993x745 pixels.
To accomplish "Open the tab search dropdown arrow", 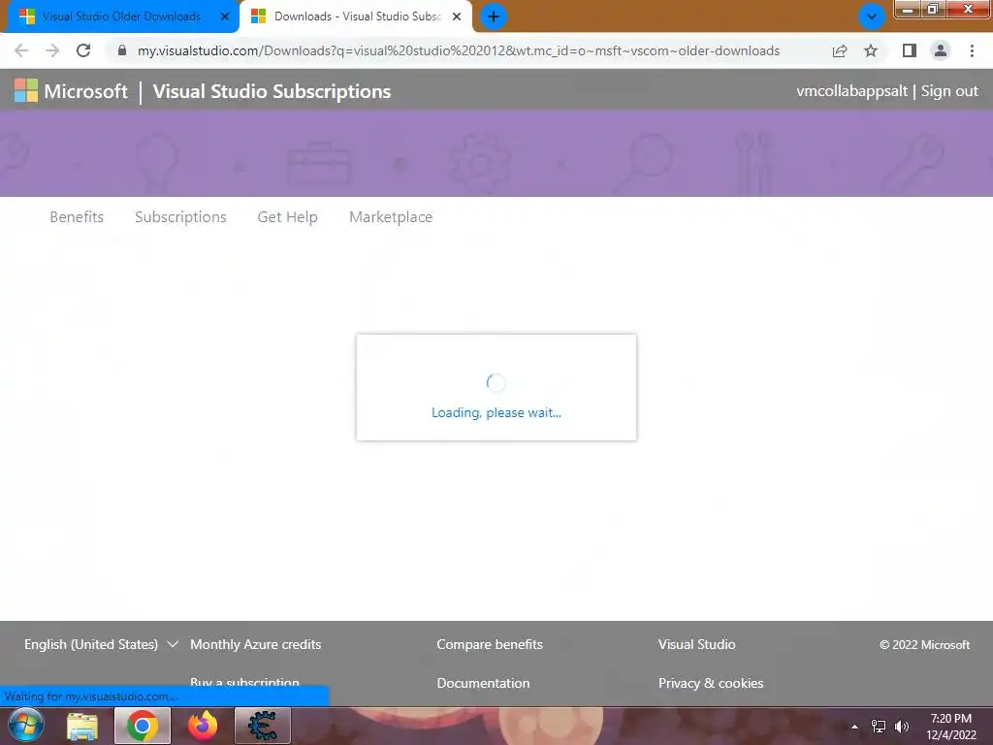I will pos(872,16).
